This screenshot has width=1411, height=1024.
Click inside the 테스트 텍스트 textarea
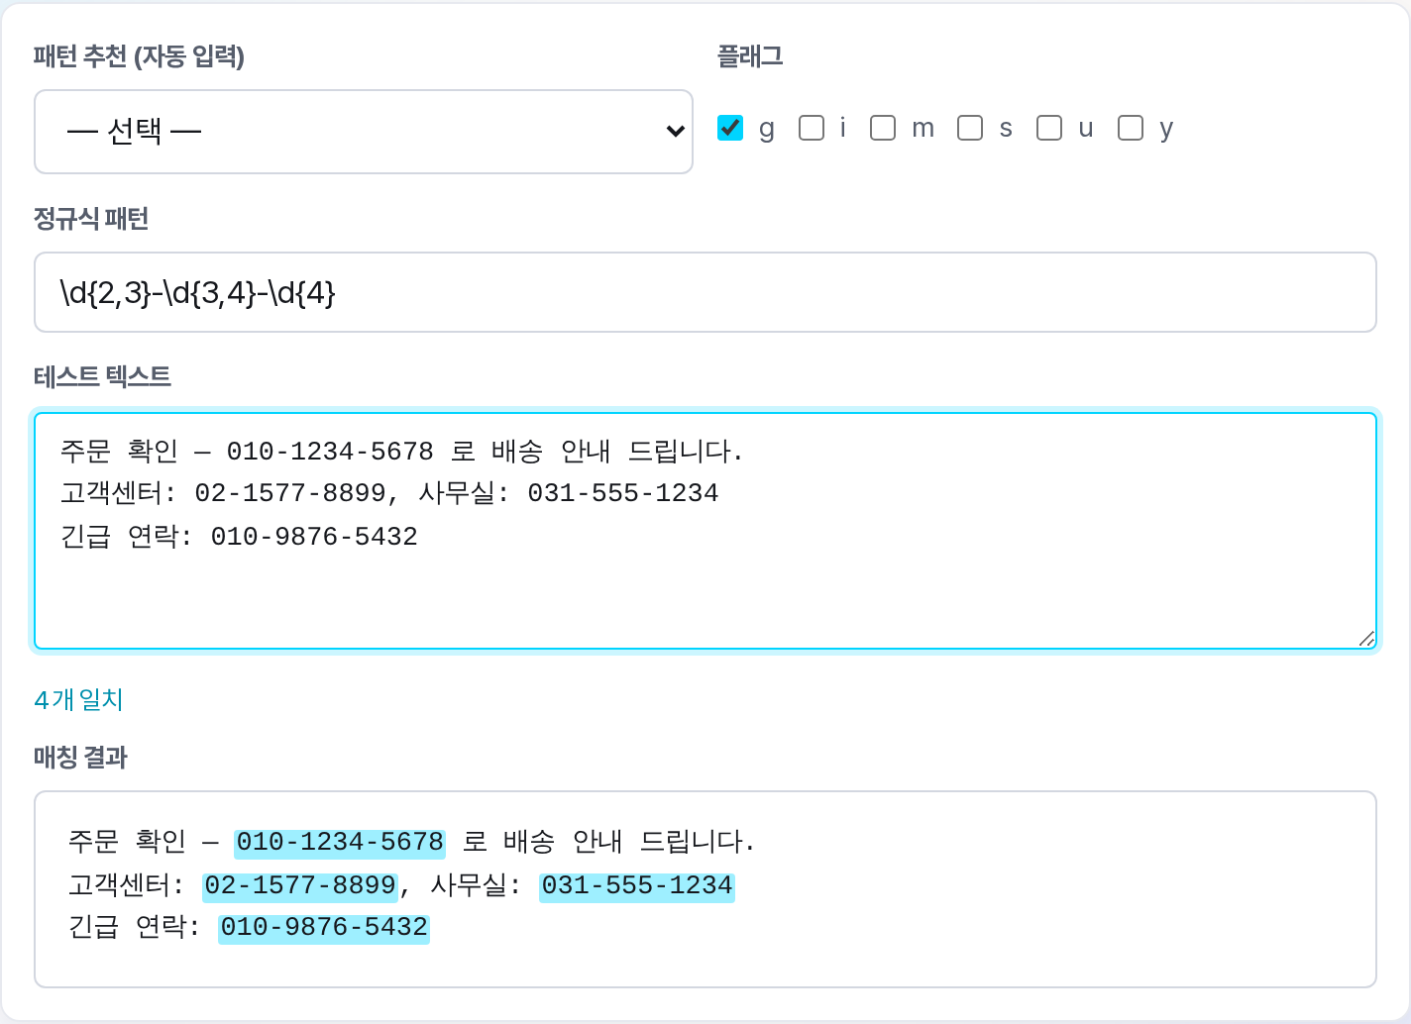tap(705, 531)
